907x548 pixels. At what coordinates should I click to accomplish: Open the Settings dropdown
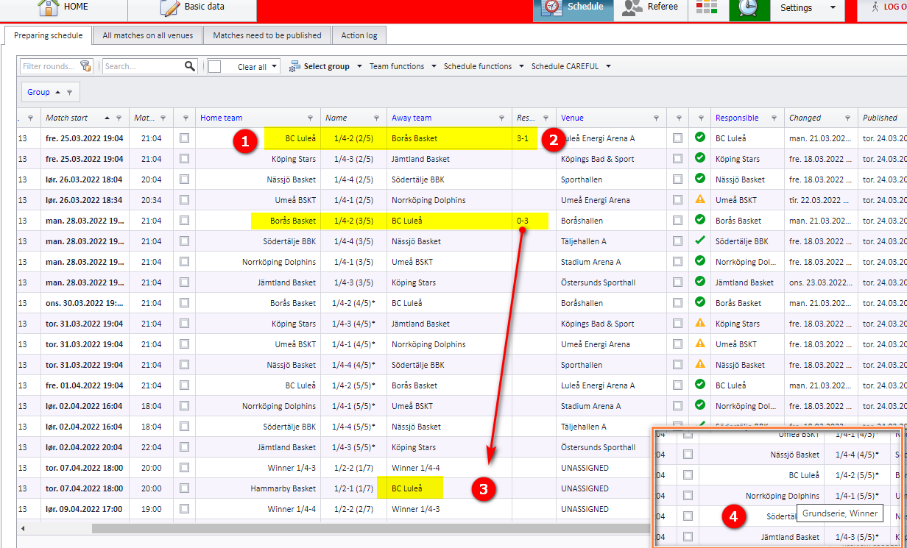point(833,7)
